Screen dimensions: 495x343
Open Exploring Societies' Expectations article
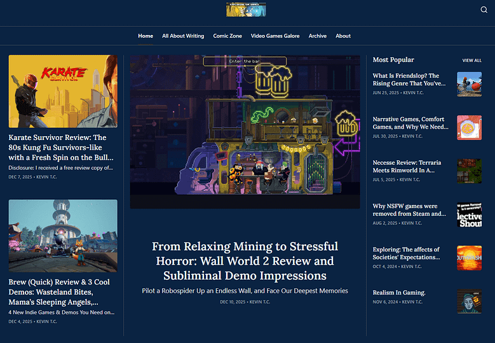(406, 253)
